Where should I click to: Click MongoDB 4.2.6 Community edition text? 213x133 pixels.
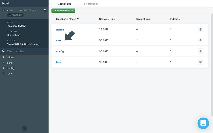23,44
